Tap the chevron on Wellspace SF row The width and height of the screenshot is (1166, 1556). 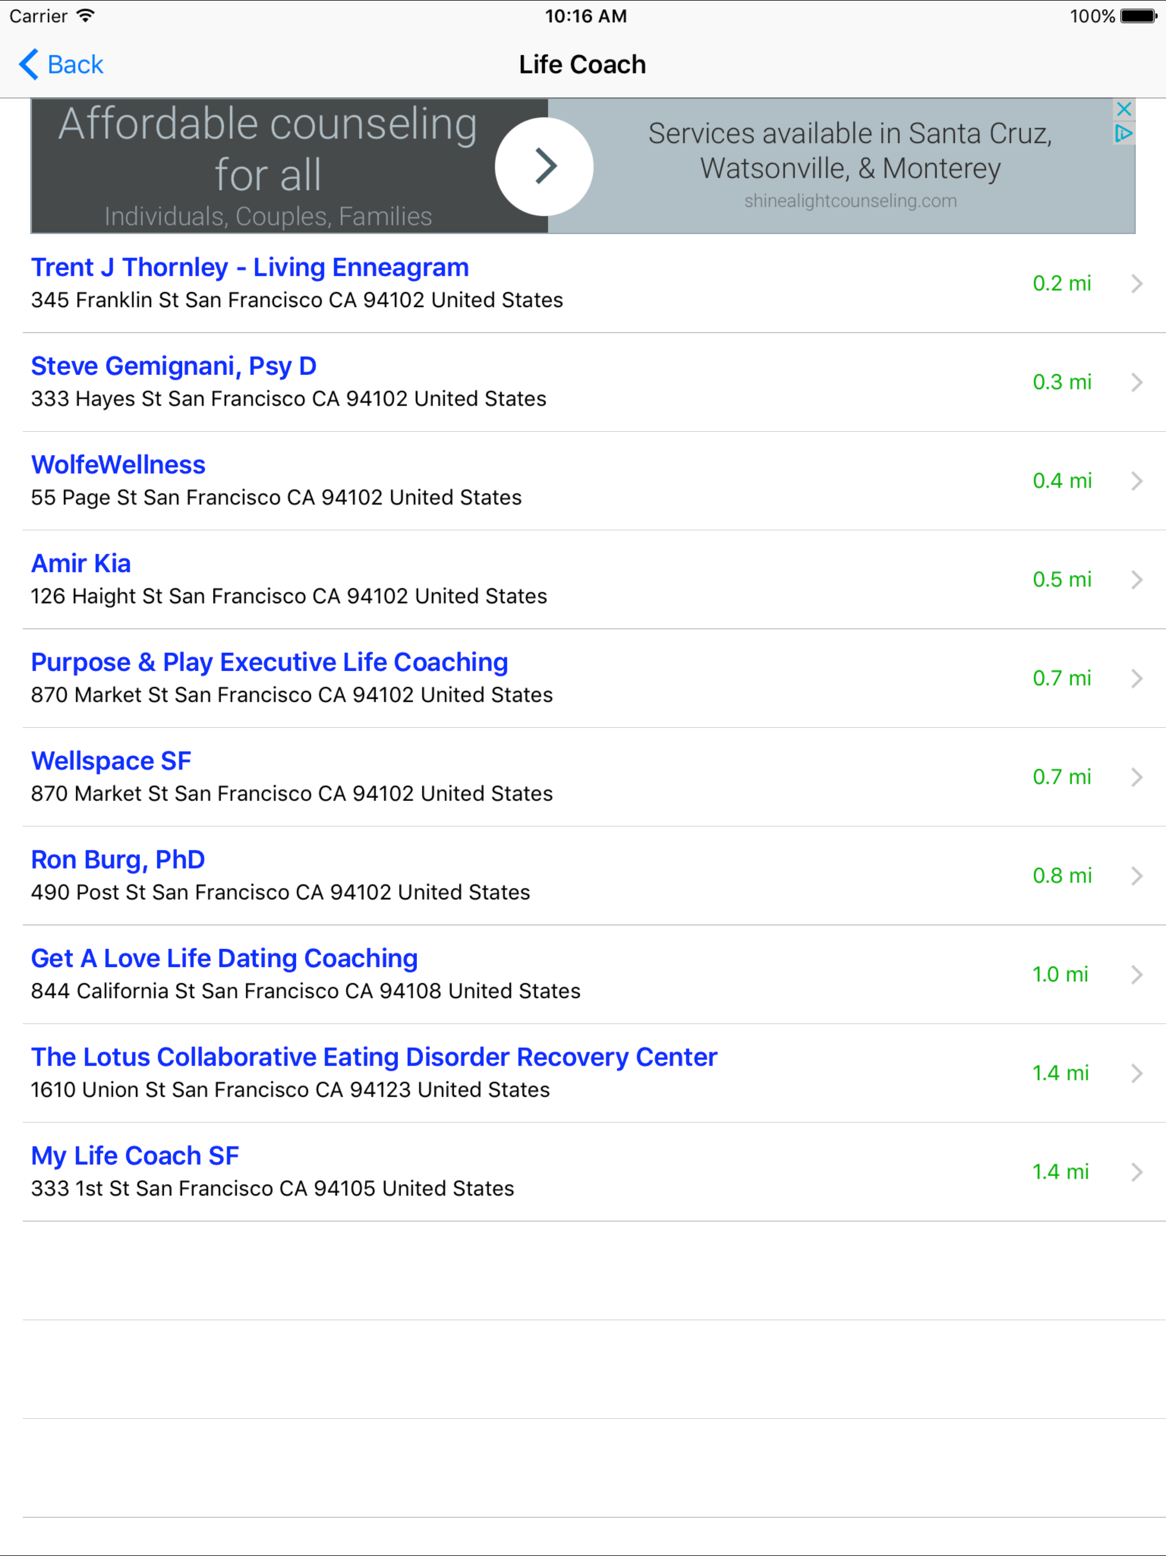[1136, 777]
